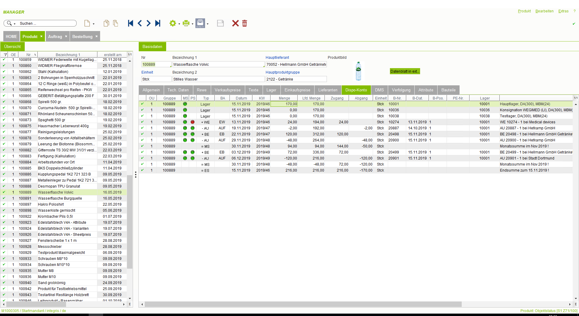Click the sum sign below product list
The image size is (579, 316).
[130, 304]
